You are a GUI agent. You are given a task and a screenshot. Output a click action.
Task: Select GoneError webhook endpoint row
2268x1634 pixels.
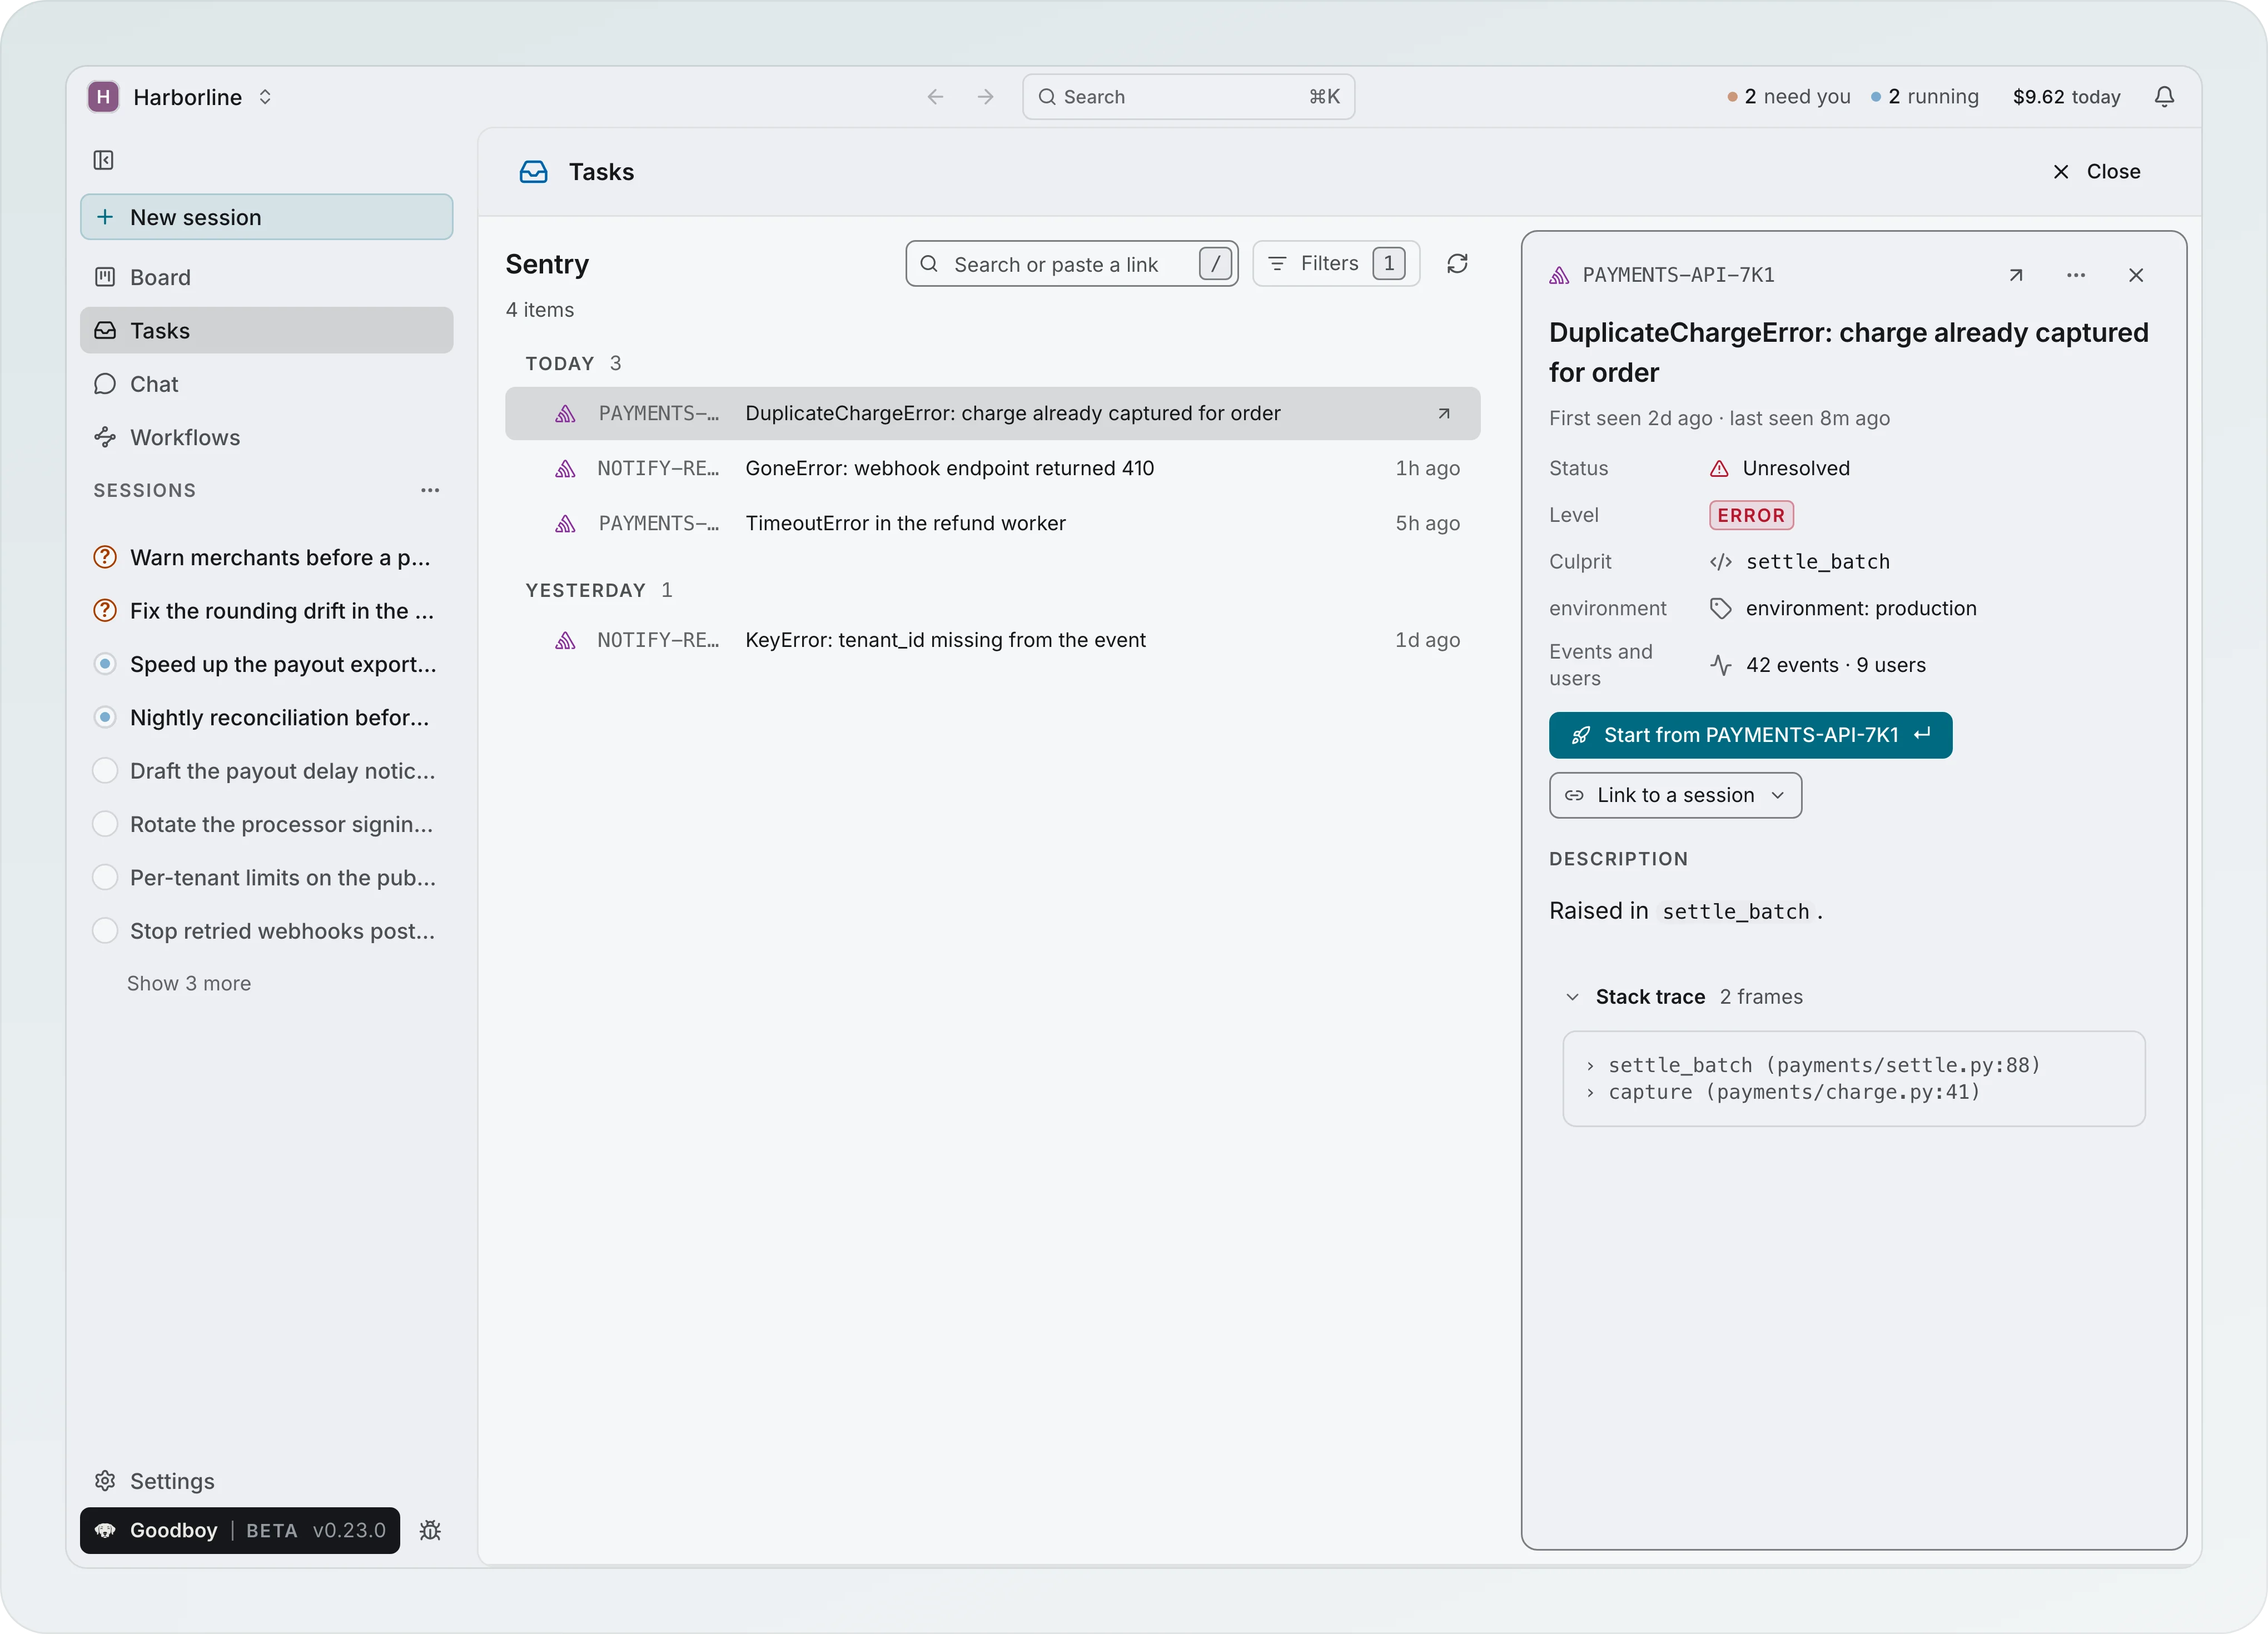coord(992,468)
